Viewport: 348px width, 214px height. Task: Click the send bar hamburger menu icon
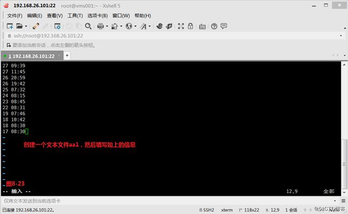[343, 201]
